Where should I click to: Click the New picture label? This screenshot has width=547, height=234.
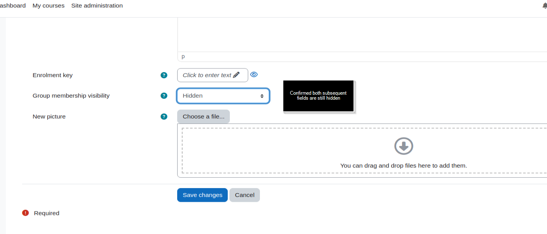tap(49, 116)
